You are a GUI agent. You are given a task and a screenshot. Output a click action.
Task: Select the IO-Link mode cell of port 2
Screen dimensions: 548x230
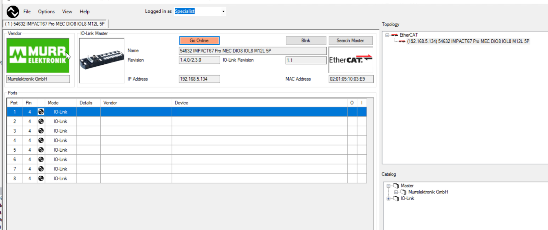pos(61,122)
